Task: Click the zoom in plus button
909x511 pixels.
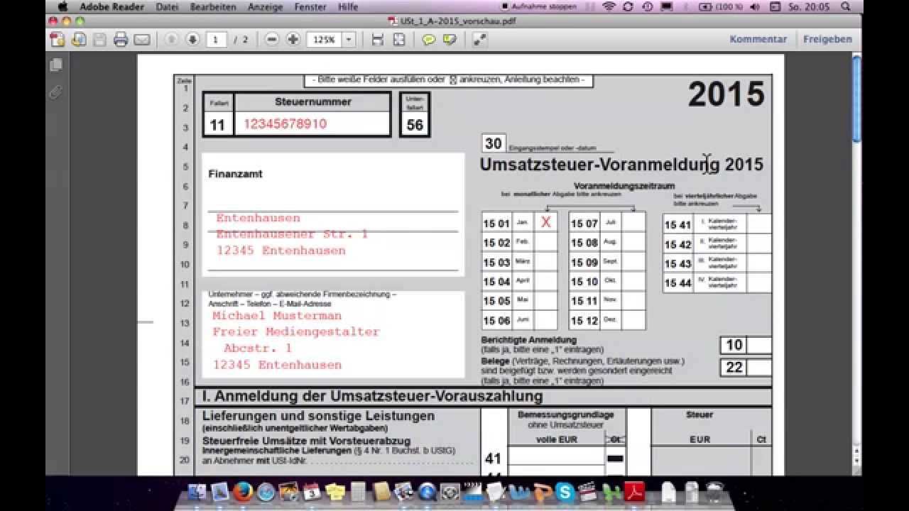Action: pyautogui.click(x=293, y=40)
